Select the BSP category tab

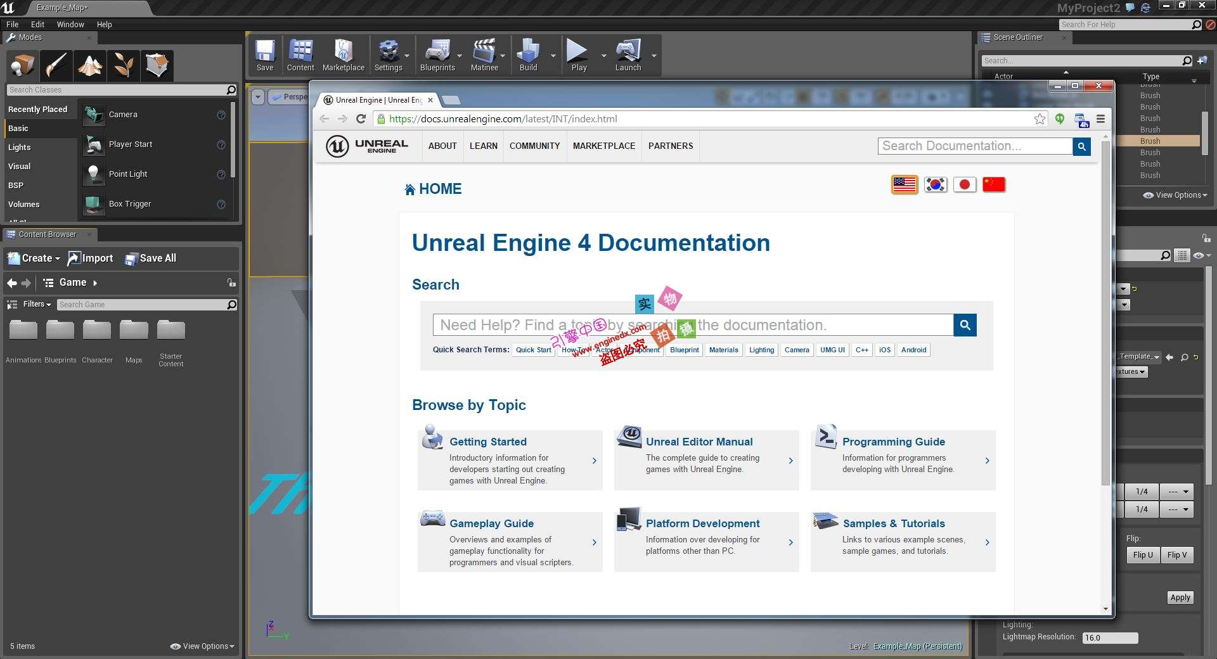[x=16, y=185]
